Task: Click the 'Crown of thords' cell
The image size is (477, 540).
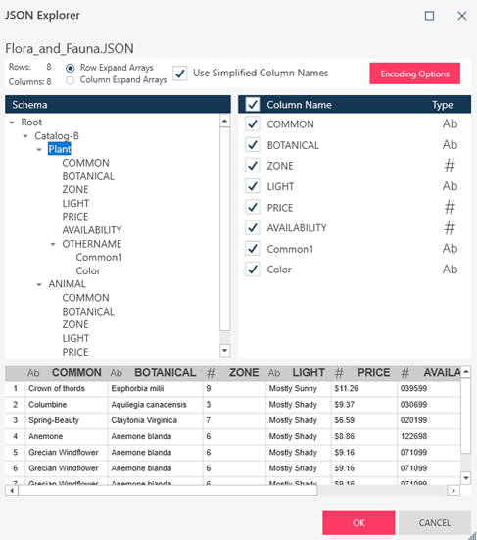Action: coord(67,388)
